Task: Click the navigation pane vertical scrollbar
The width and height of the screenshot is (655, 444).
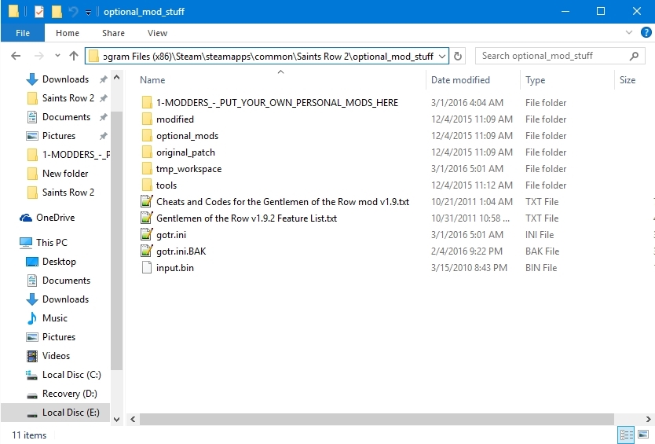Action: click(117, 236)
